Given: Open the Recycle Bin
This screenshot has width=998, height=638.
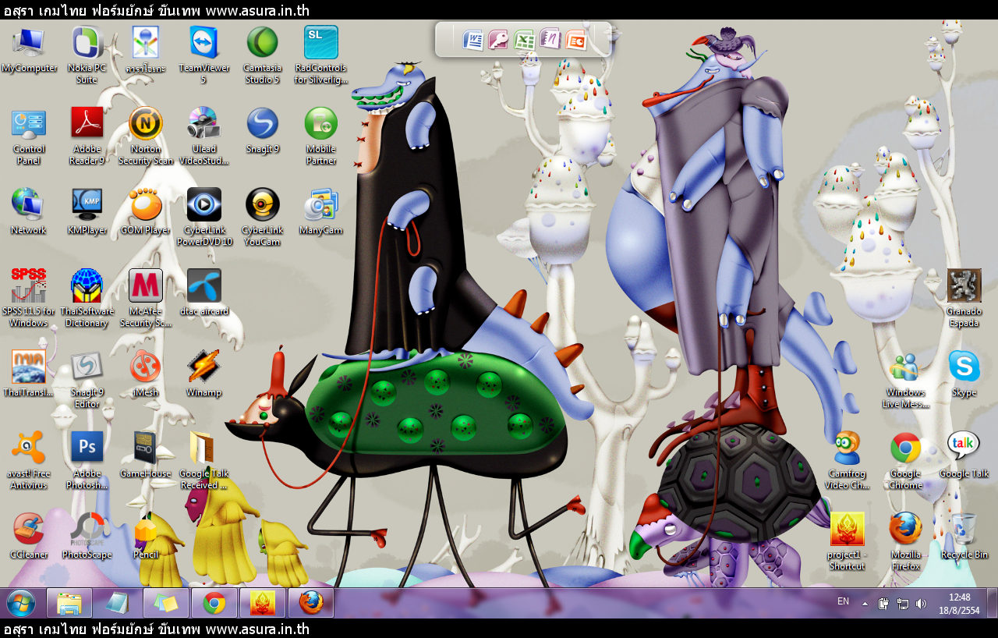Looking at the screenshot, I should point(964,537).
